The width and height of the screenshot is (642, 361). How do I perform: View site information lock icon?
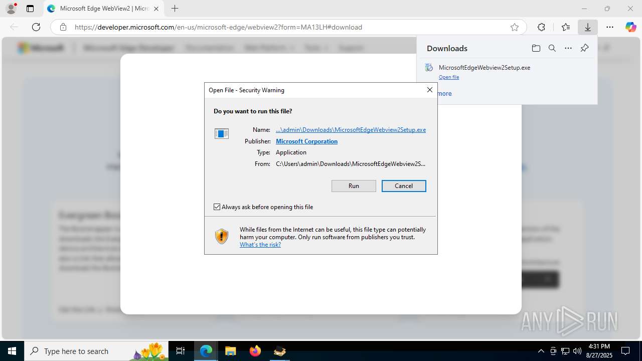[x=63, y=27]
